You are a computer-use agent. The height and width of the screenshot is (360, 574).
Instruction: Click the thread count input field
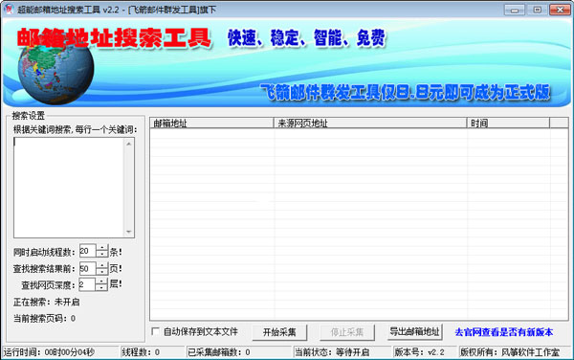[x=88, y=251]
